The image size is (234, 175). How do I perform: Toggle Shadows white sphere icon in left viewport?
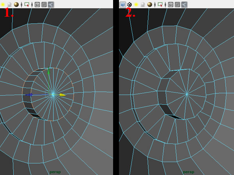pos(9,4)
